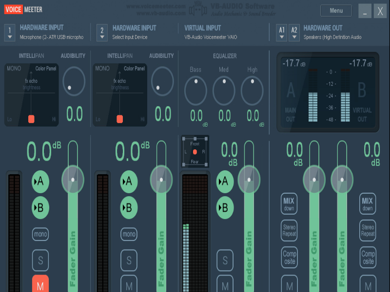390x292 pixels.
Task: Click MONO label in input 1 Intellipan
Action: click(x=14, y=68)
